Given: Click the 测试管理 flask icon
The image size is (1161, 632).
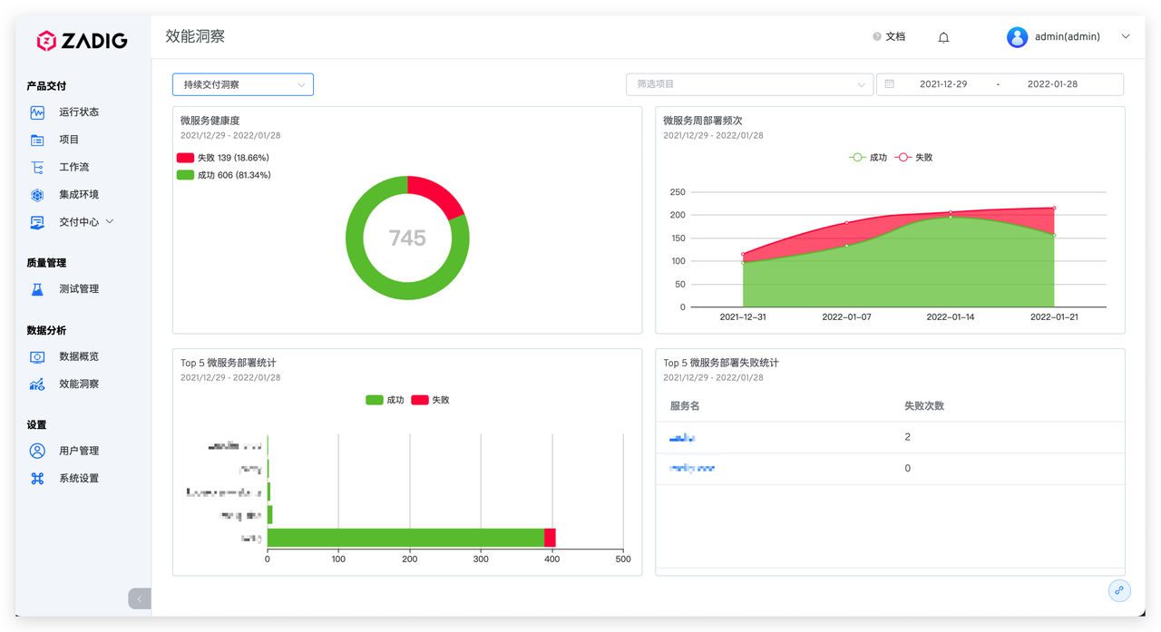Looking at the screenshot, I should [37, 289].
